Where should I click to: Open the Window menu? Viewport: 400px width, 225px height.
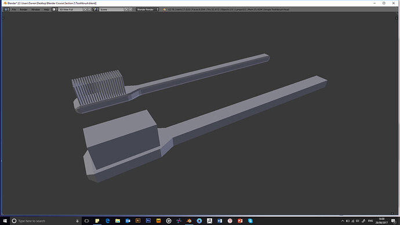(x=35, y=9)
